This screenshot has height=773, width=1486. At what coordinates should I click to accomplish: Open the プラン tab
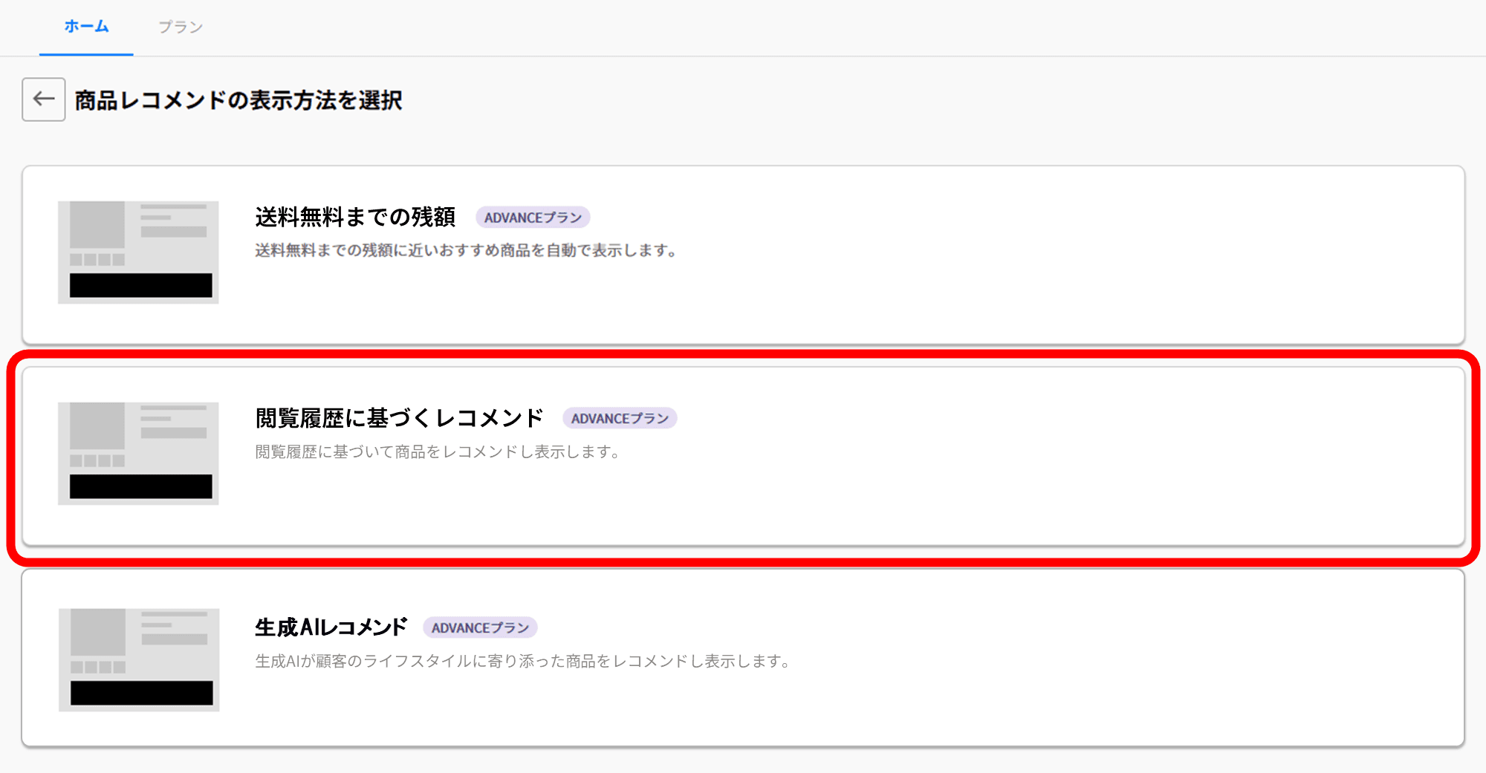point(180,27)
